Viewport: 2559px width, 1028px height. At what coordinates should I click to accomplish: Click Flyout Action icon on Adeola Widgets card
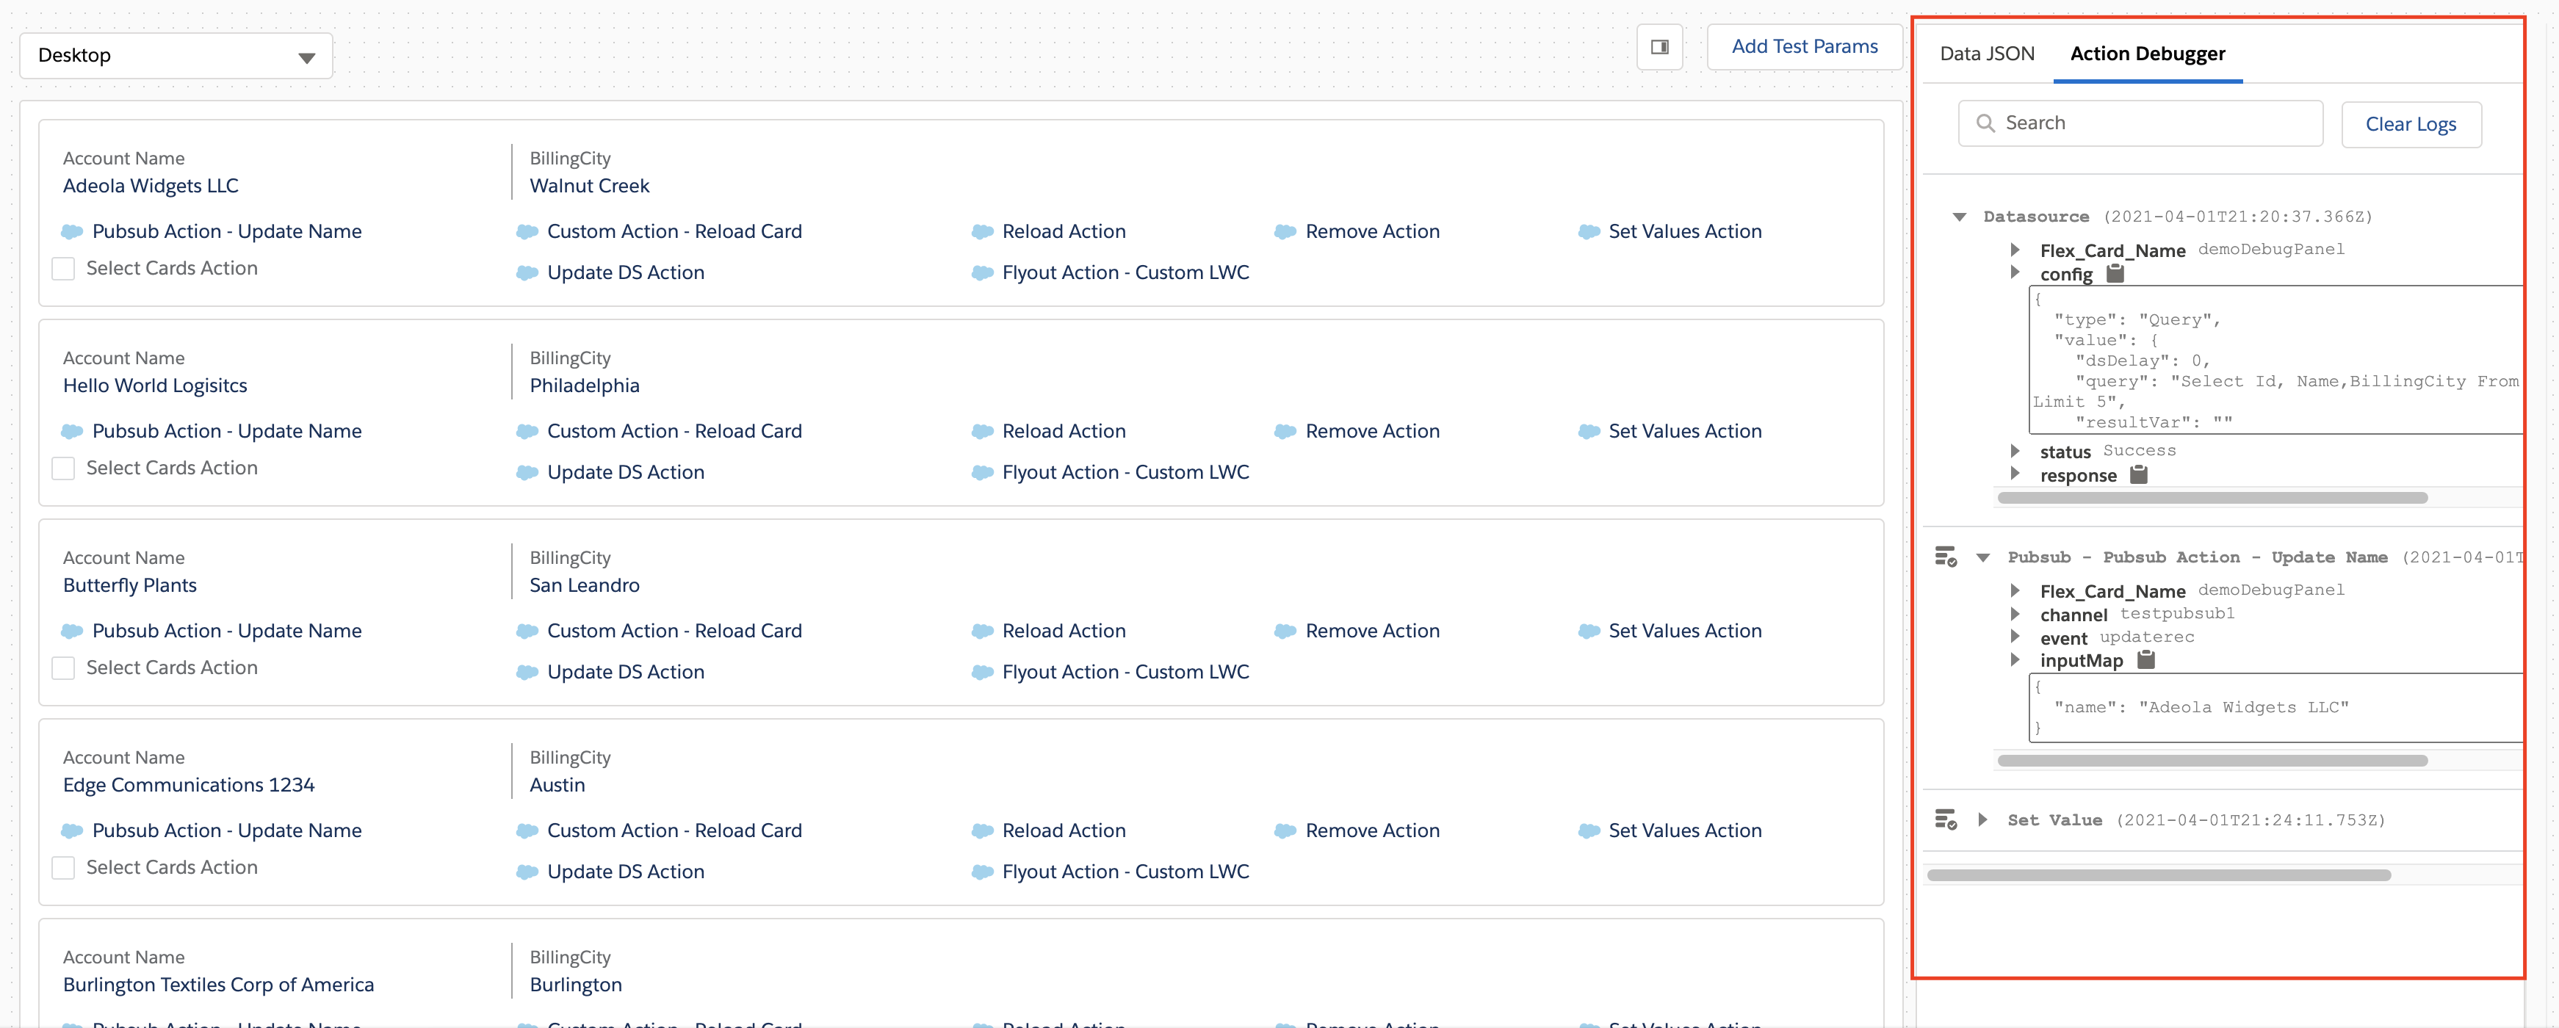click(981, 272)
